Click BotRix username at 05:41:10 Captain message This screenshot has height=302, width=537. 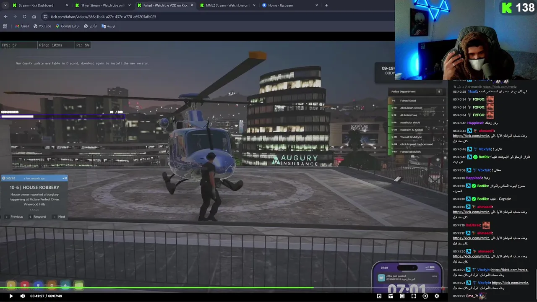click(x=482, y=199)
